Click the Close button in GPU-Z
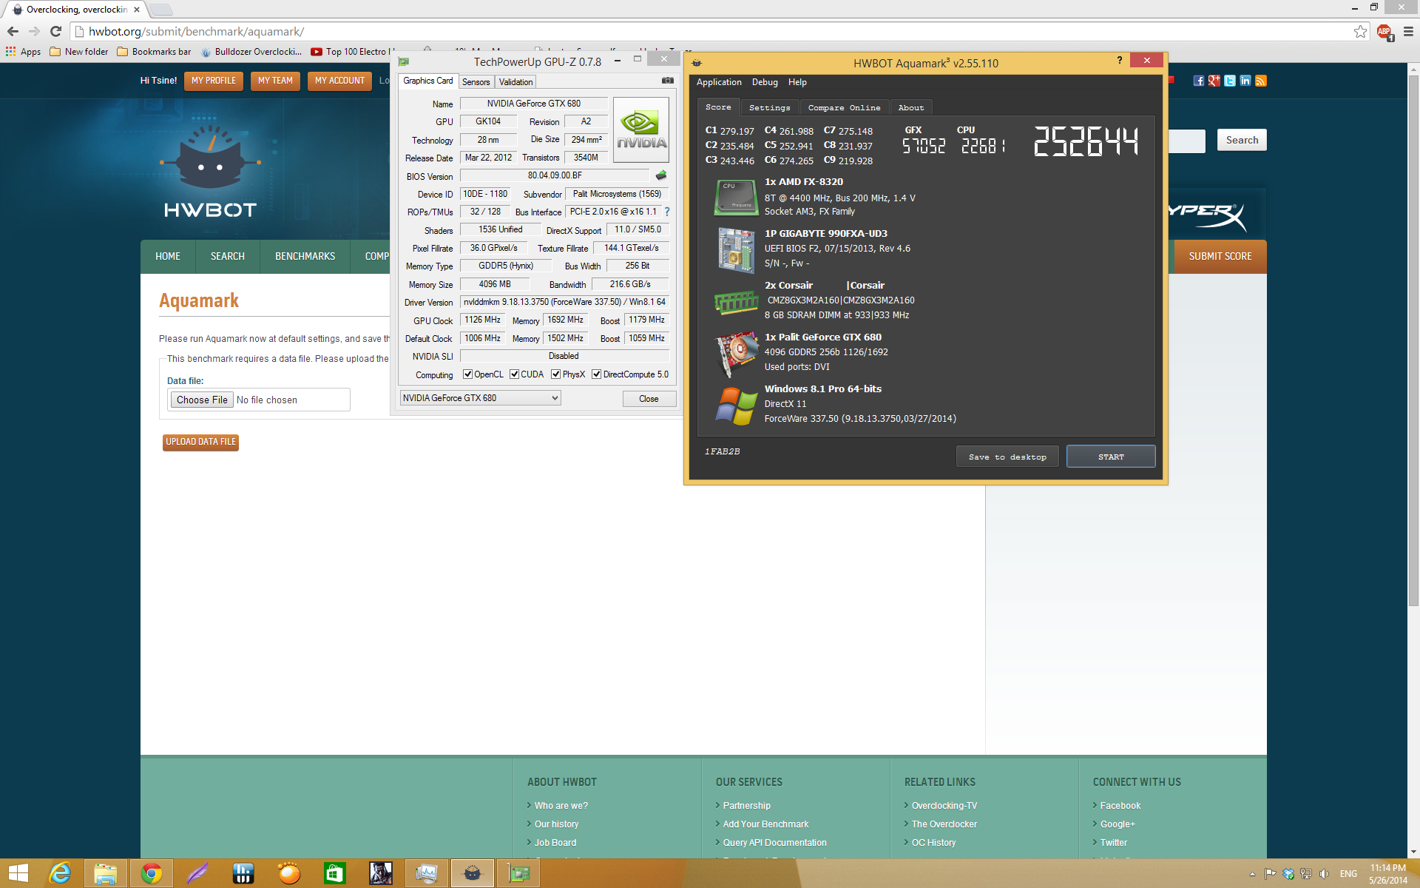The image size is (1420, 888). click(649, 399)
